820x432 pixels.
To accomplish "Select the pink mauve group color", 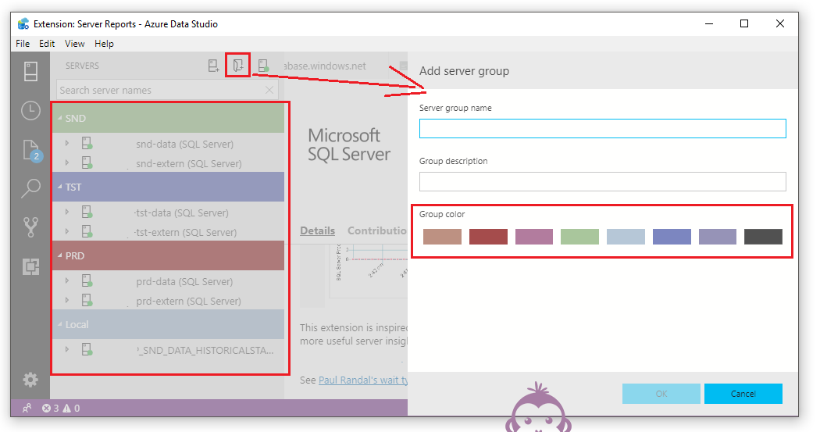I will pyautogui.click(x=534, y=237).
